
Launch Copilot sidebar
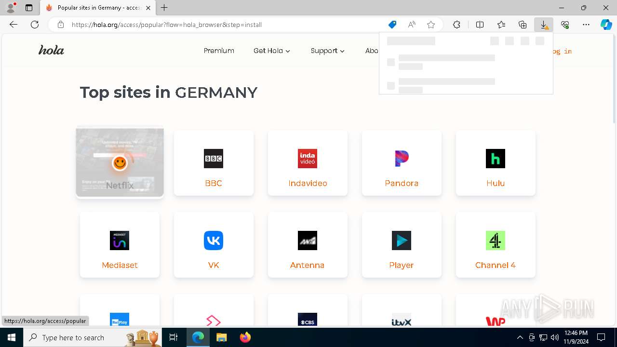(606, 25)
